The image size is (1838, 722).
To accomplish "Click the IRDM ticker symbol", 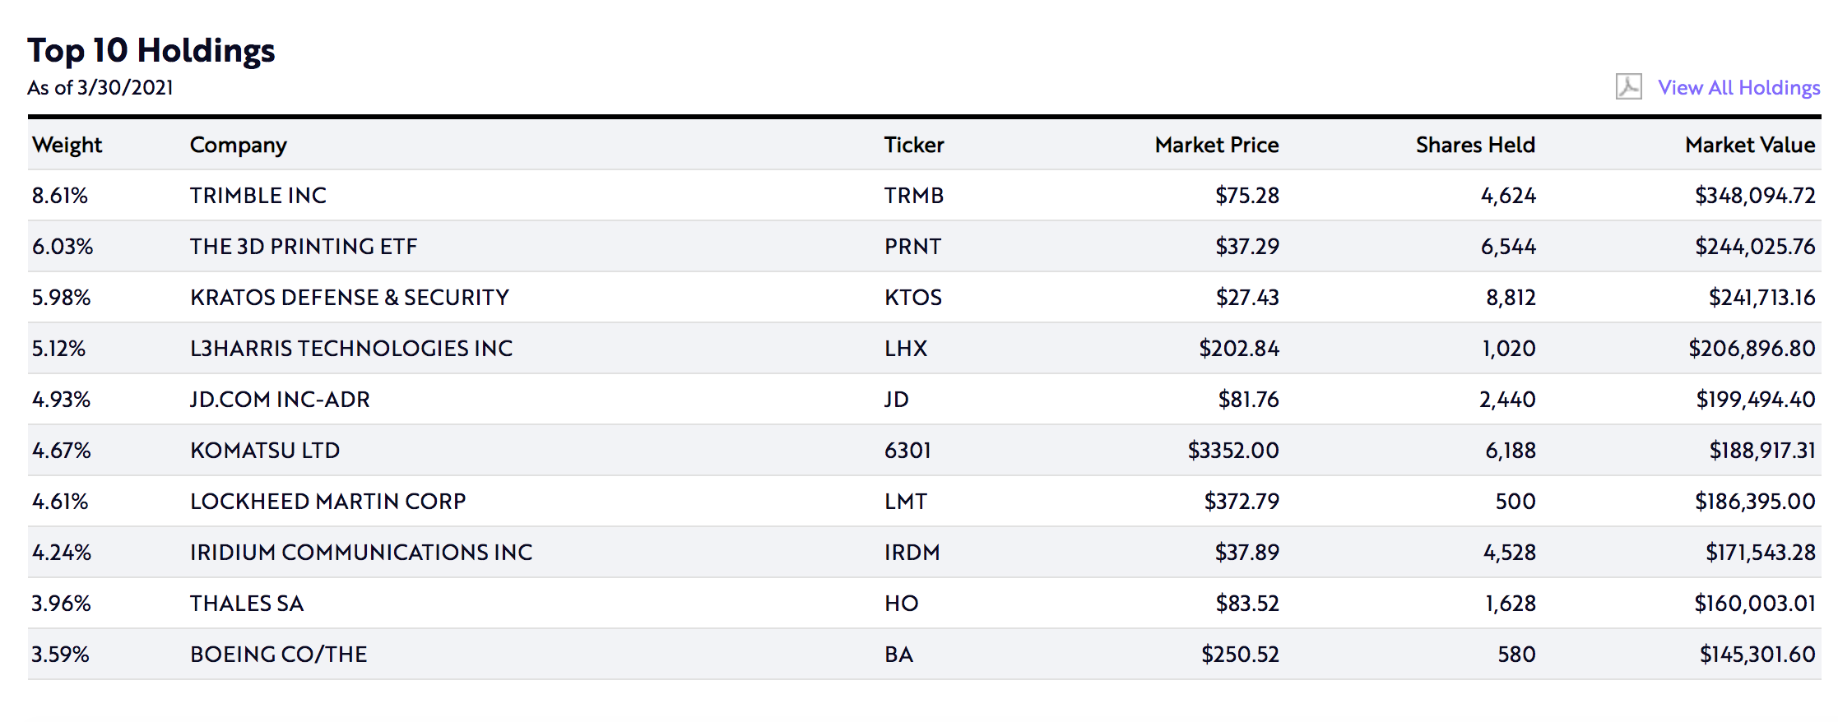I will 912,553.
